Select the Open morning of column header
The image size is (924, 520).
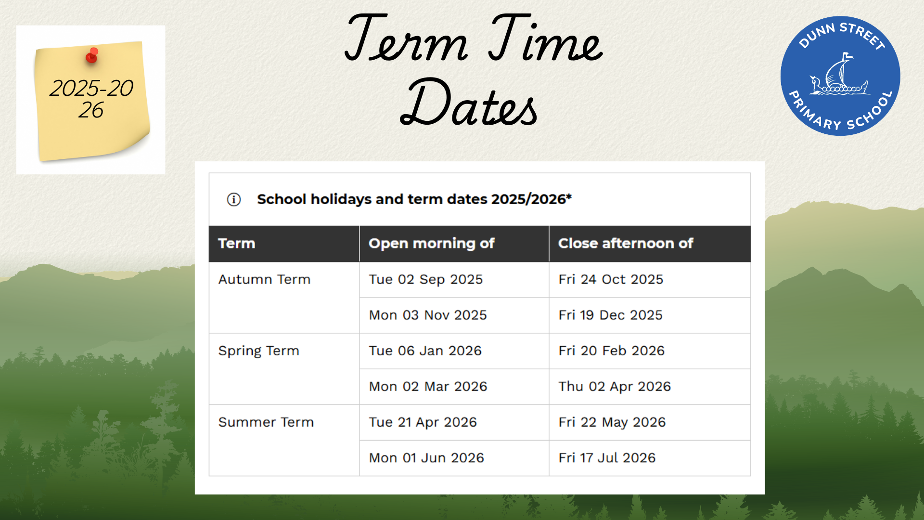click(431, 244)
